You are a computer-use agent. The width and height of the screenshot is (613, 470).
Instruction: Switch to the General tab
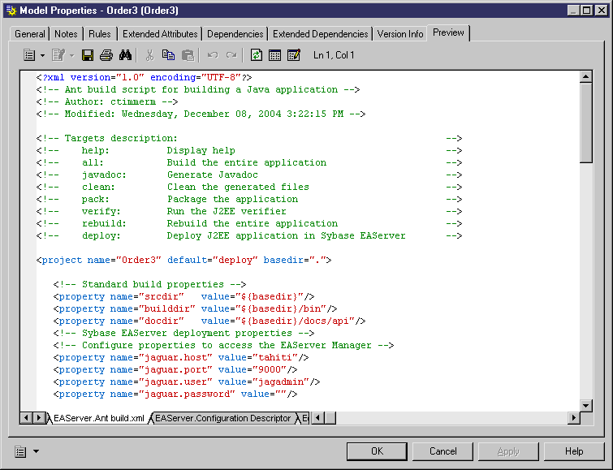30,34
